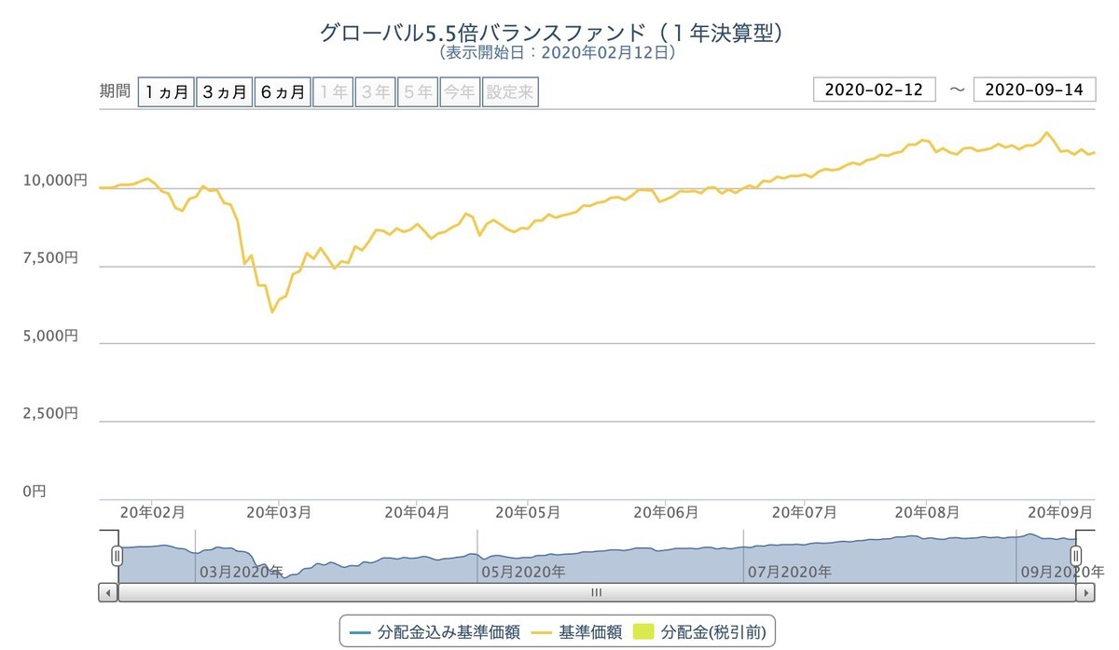Select the 設定来 period option
Image resolution: width=1119 pixels, height=650 pixels.
click(510, 91)
